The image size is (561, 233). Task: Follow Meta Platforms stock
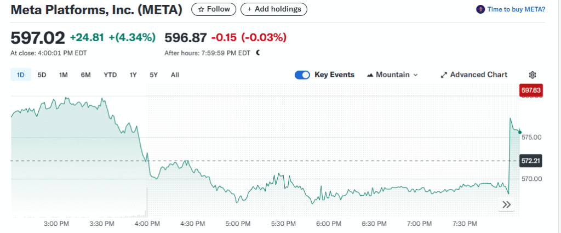coord(214,9)
